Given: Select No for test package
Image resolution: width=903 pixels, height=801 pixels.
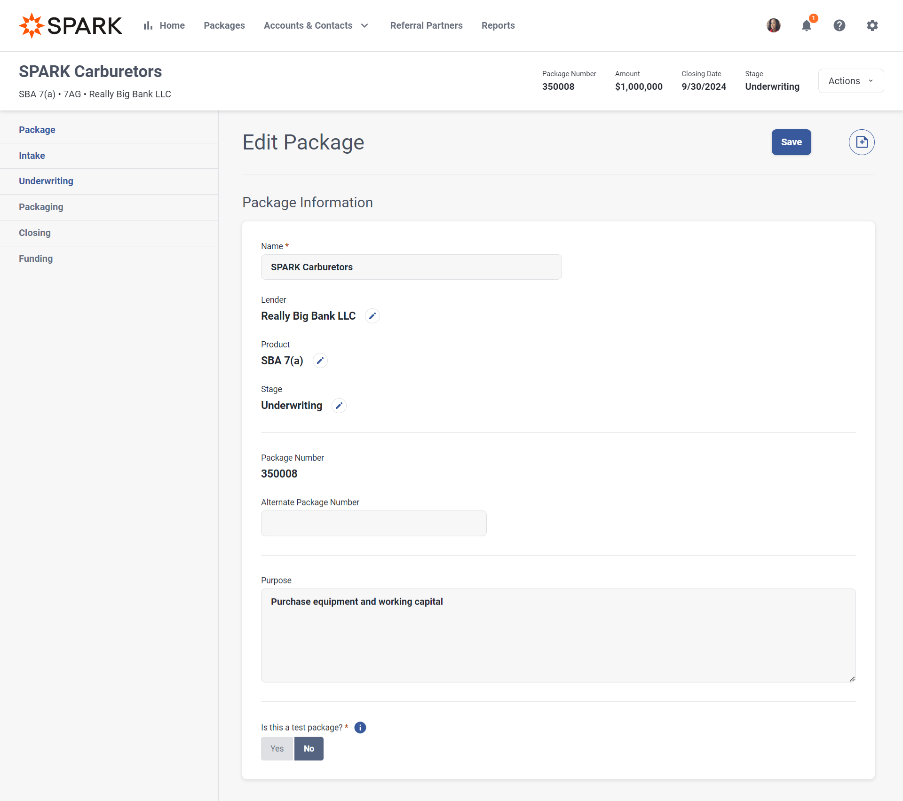Looking at the screenshot, I should (x=309, y=748).
